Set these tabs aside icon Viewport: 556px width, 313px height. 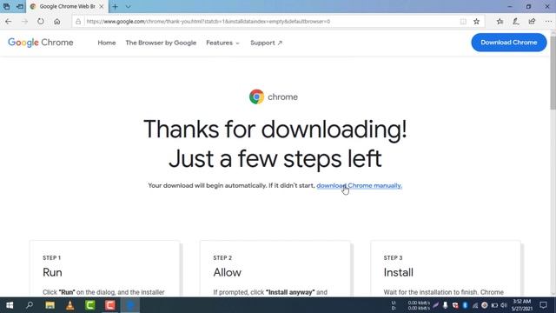point(20,6)
